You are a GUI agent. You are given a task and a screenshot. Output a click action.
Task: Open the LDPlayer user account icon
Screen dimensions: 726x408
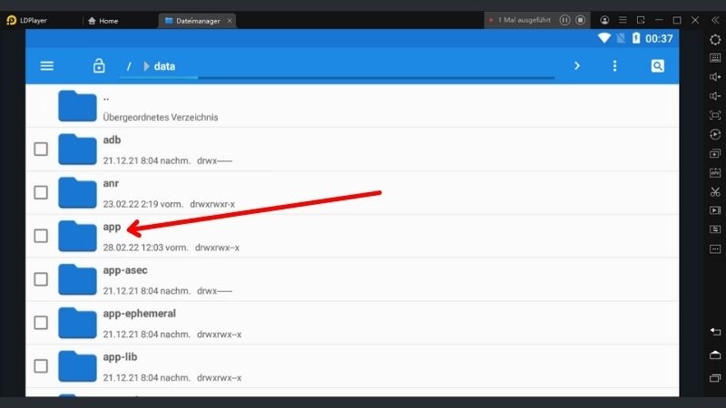tap(604, 20)
